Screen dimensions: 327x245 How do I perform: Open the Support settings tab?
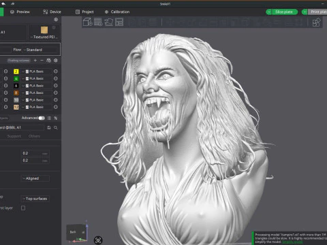click(14, 136)
